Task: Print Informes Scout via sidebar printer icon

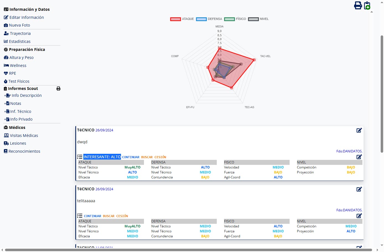Action: click(x=58, y=89)
